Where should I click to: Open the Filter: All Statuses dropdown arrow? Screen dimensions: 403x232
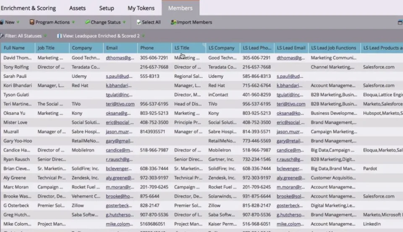point(45,36)
